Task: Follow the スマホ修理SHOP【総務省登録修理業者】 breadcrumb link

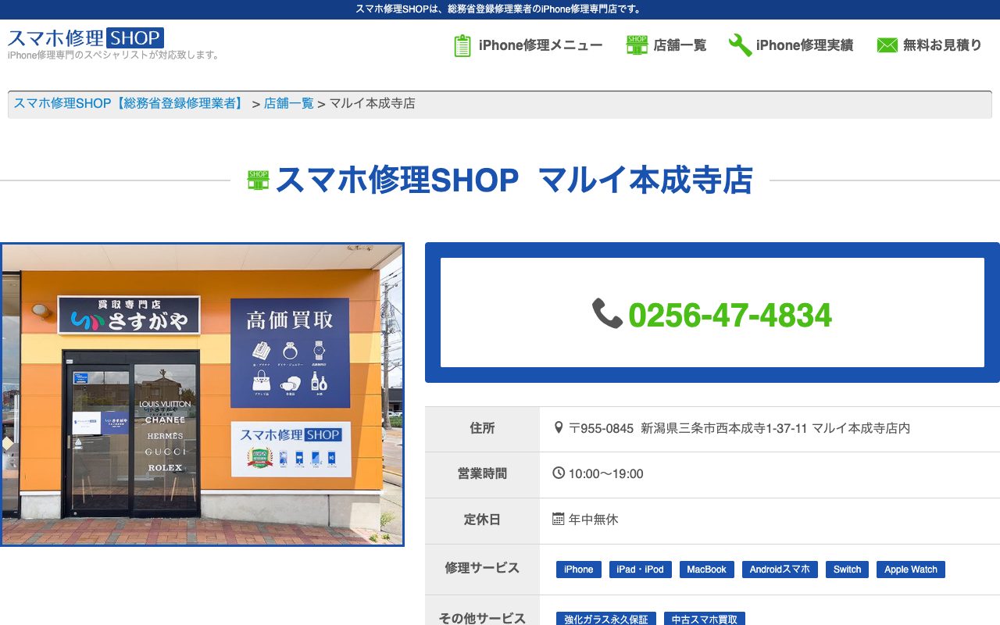Action: 130,103
